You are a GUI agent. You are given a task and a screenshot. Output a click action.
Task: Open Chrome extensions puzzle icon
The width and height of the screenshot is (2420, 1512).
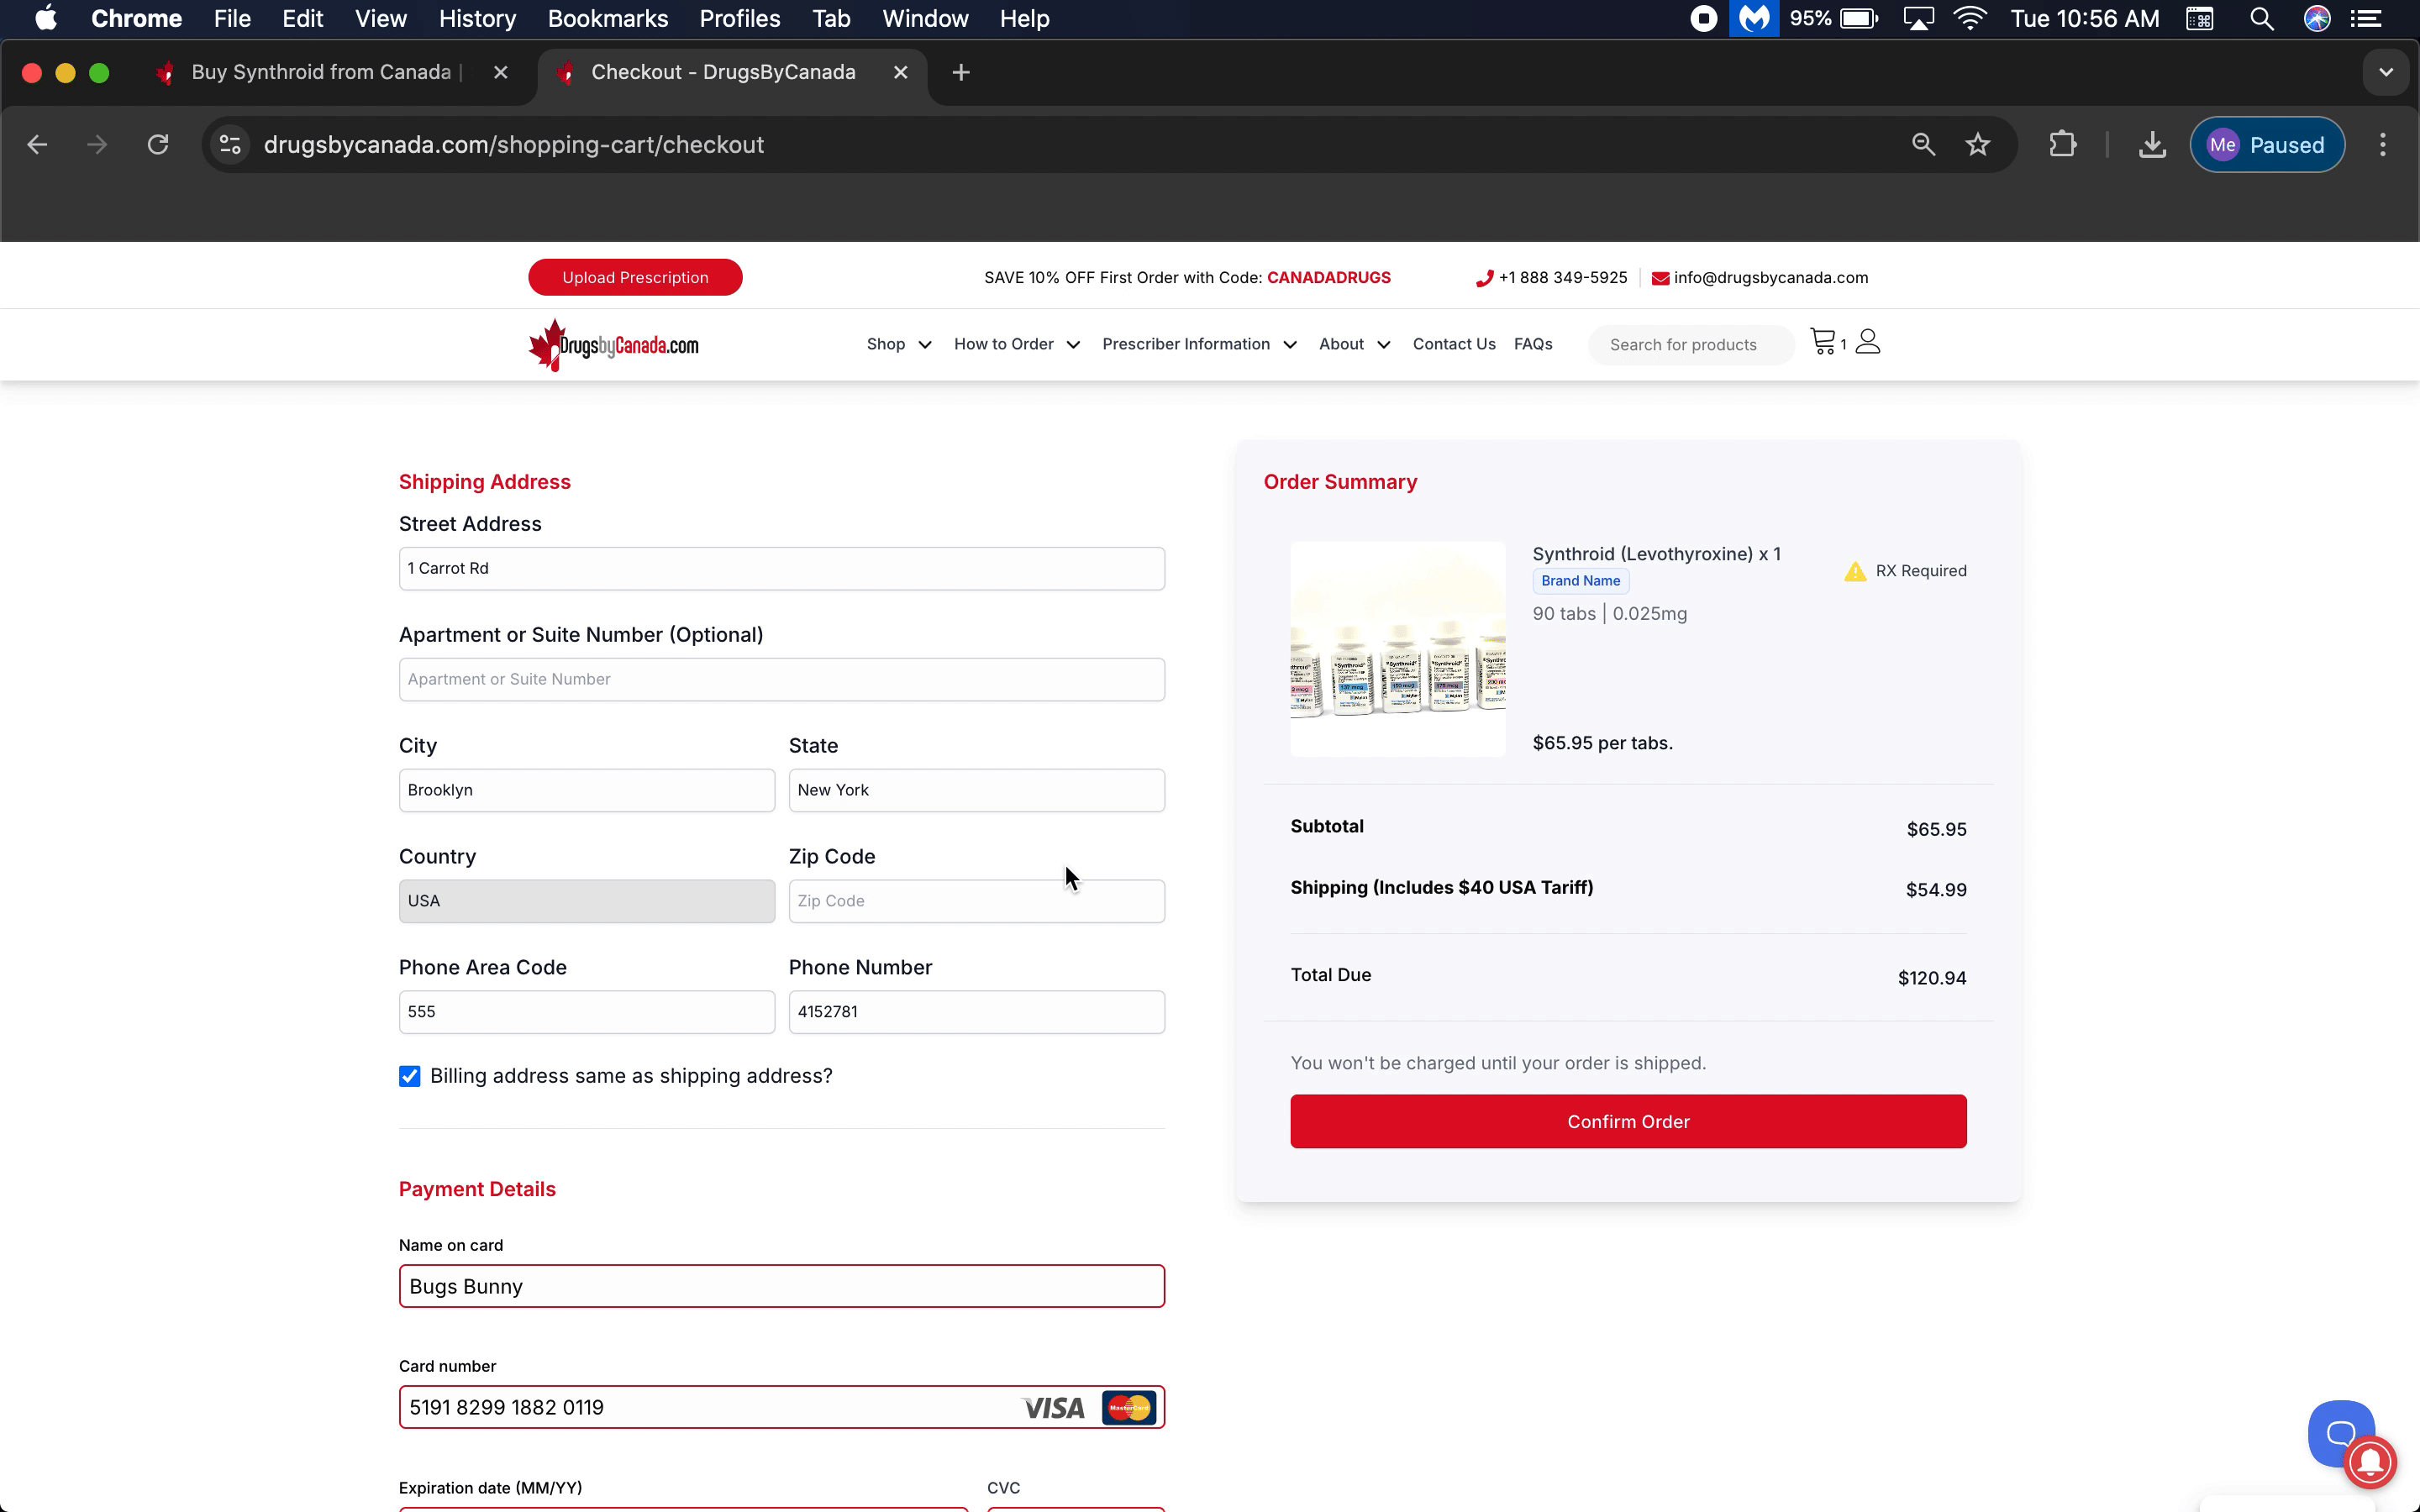[x=2062, y=145]
